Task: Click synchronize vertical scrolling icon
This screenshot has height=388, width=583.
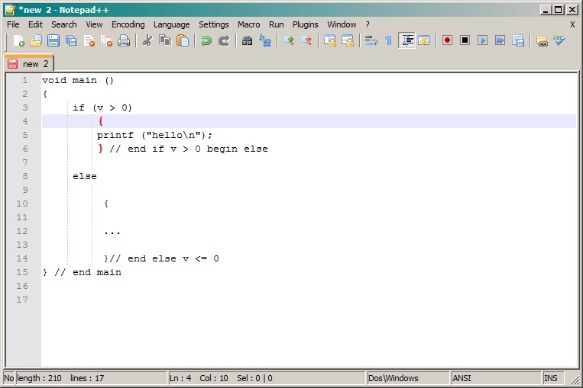Action: coord(330,40)
